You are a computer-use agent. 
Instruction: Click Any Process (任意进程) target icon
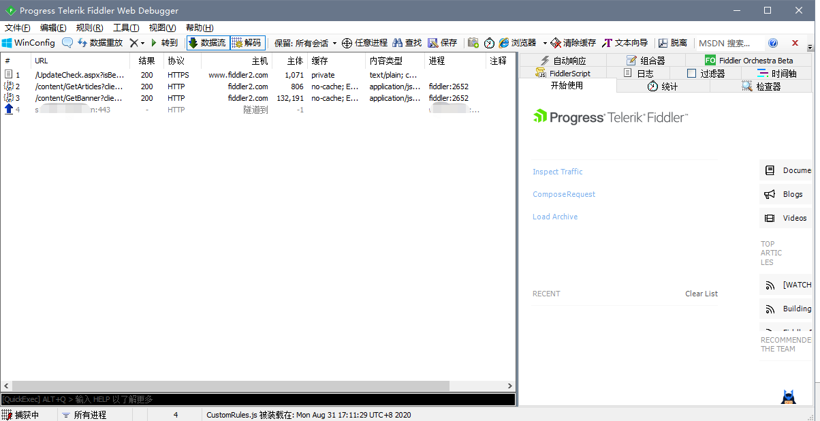[x=364, y=43]
